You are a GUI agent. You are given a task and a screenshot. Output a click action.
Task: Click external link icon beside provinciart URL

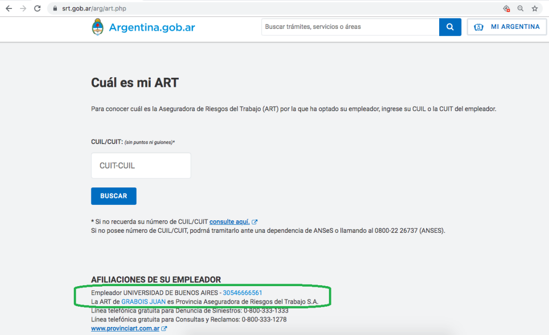pos(164,329)
